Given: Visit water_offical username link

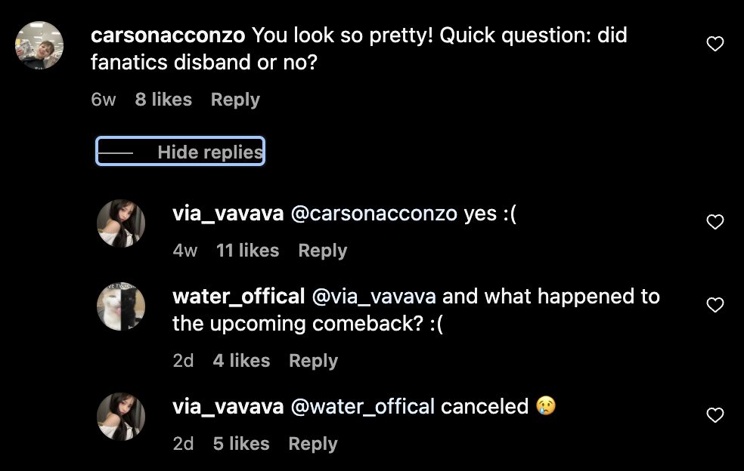Looking at the screenshot, I should (x=239, y=297).
